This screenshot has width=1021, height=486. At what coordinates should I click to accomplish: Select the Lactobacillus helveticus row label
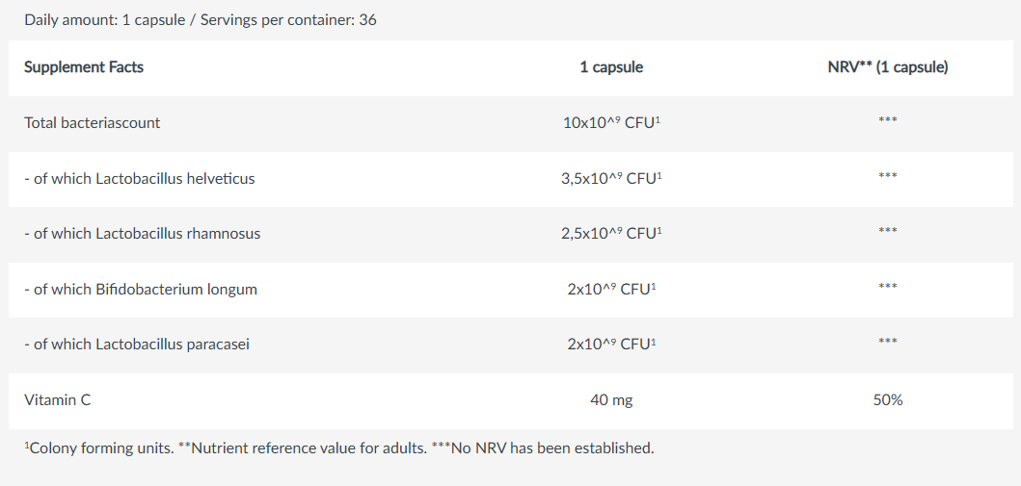click(140, 178)
